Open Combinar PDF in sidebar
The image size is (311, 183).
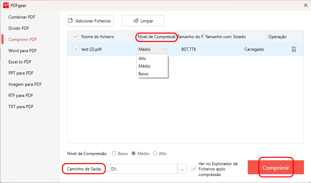pos(22,17)
